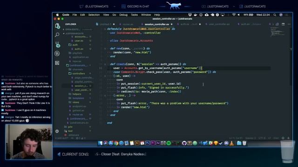The width and height of the screenshot is (298, 167).
Task: Click the Wi-Fi status icon
Action: (x=234, y=15)
